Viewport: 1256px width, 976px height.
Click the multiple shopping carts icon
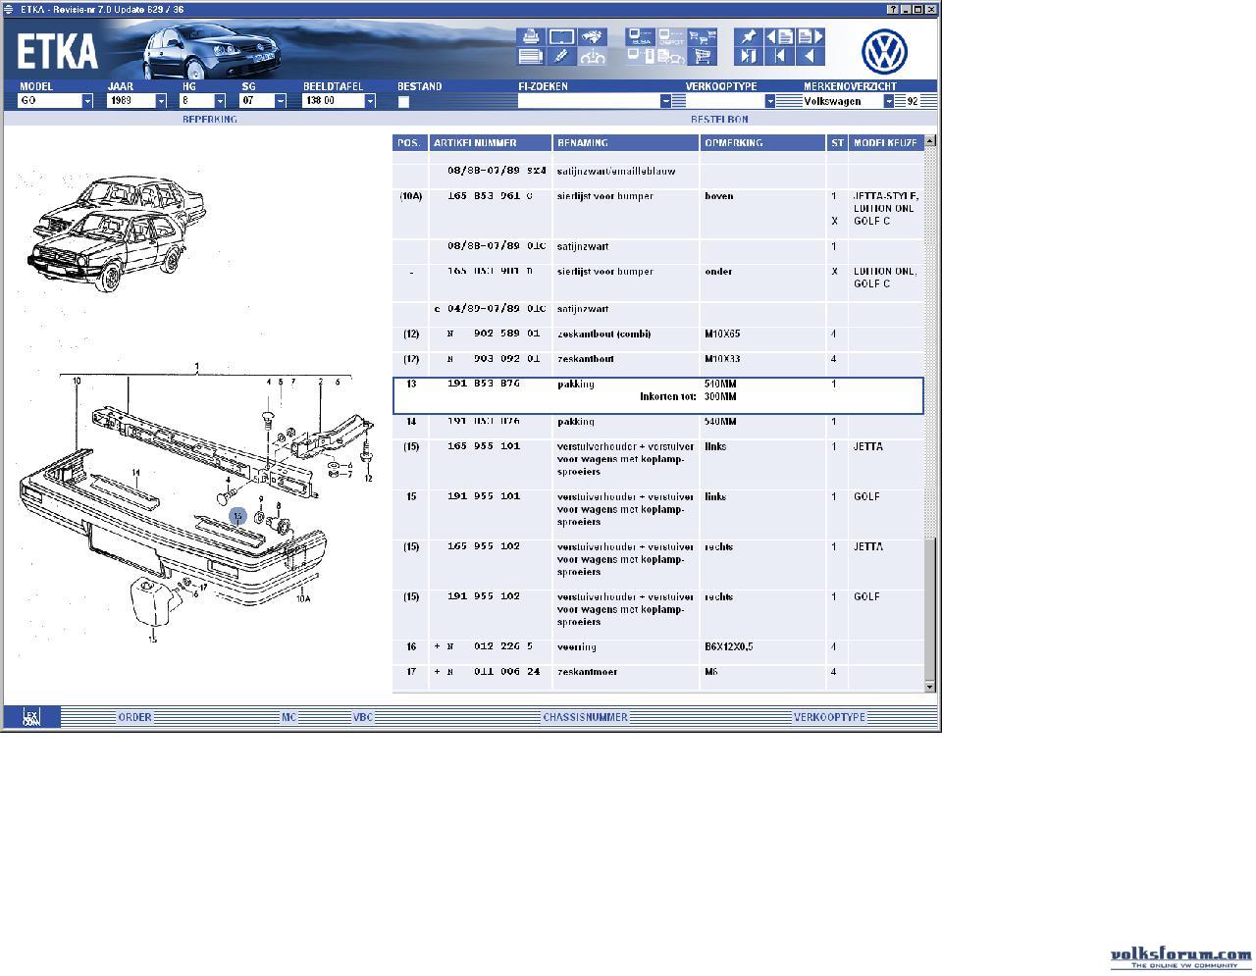[x=702, y=37]
